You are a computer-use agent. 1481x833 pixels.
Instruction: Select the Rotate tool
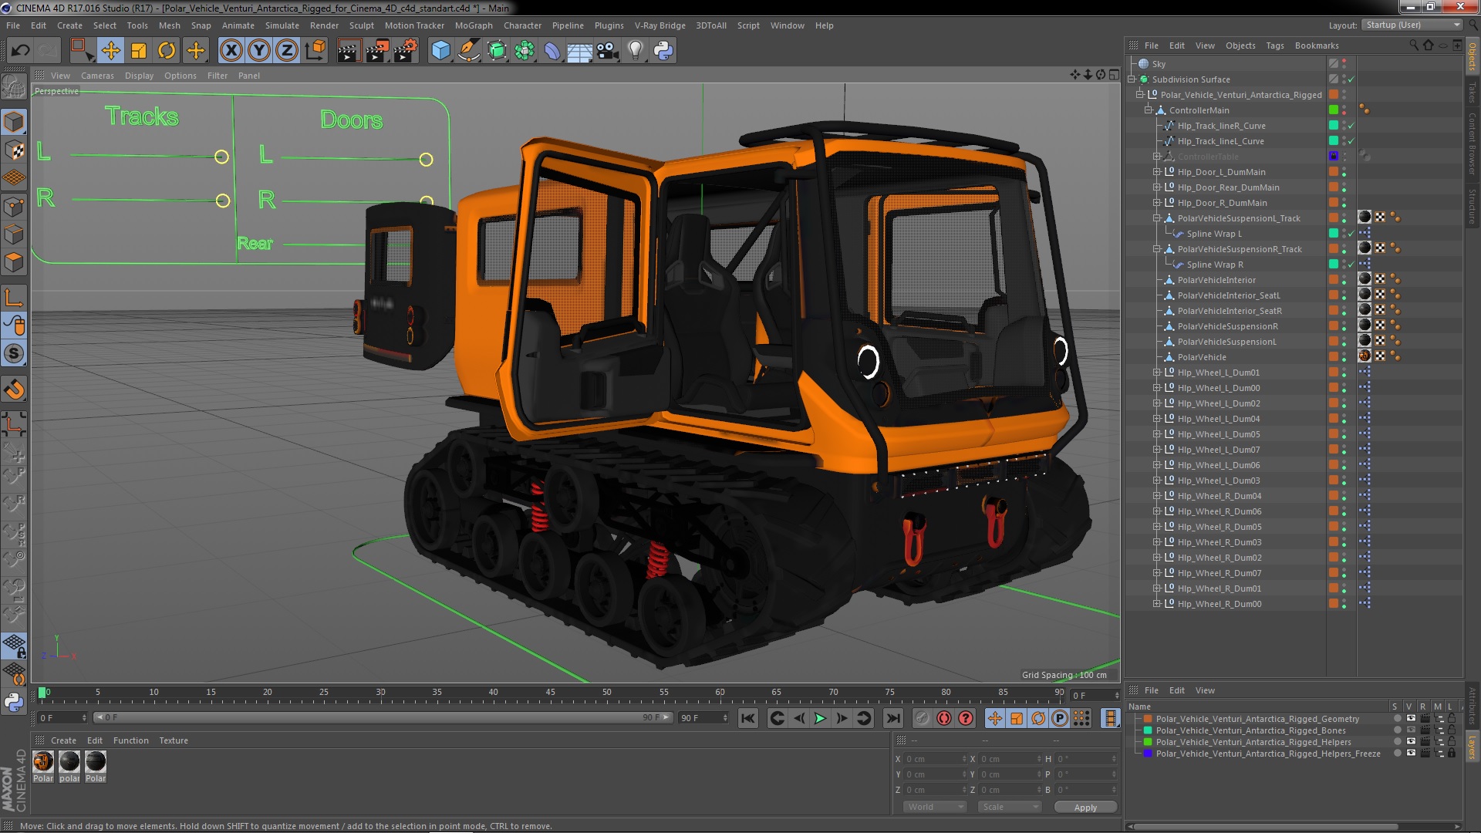coord(167,51)
